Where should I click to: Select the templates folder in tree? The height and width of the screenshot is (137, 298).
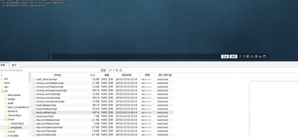[17, 127]
